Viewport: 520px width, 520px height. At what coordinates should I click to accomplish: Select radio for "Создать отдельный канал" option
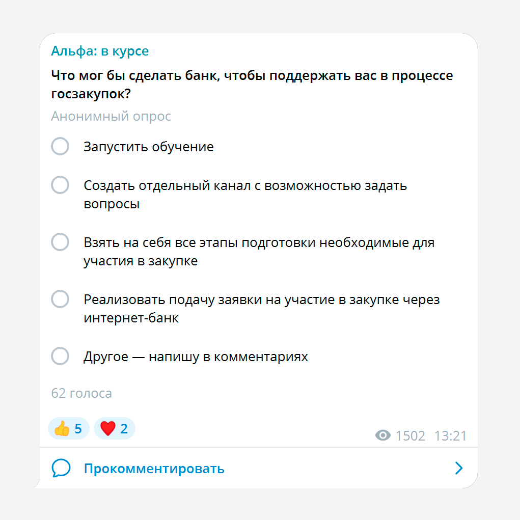60,185
